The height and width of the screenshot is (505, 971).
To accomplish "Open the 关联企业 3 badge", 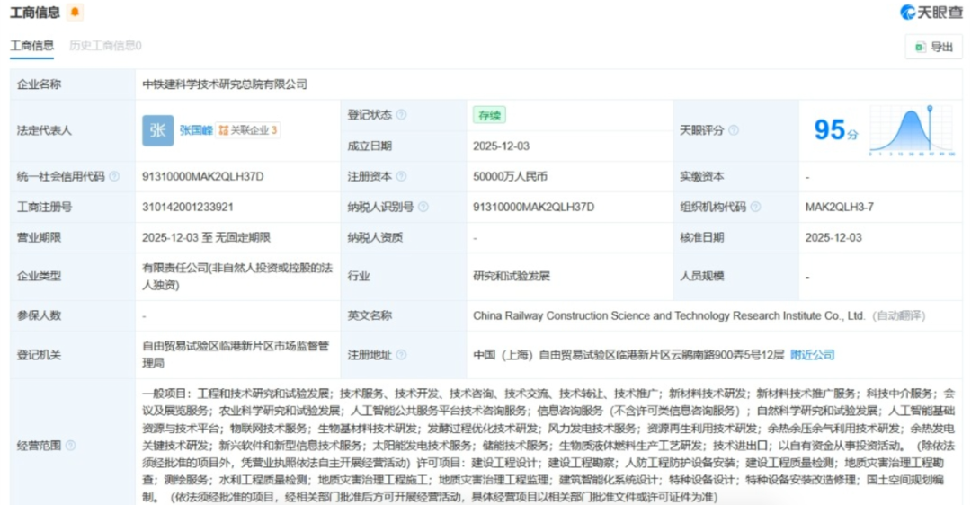I will click(x=248, y=130).
